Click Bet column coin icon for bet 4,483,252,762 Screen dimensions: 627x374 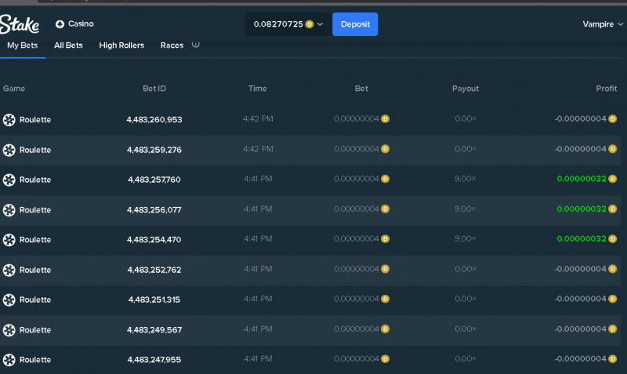tap(385, 269)
